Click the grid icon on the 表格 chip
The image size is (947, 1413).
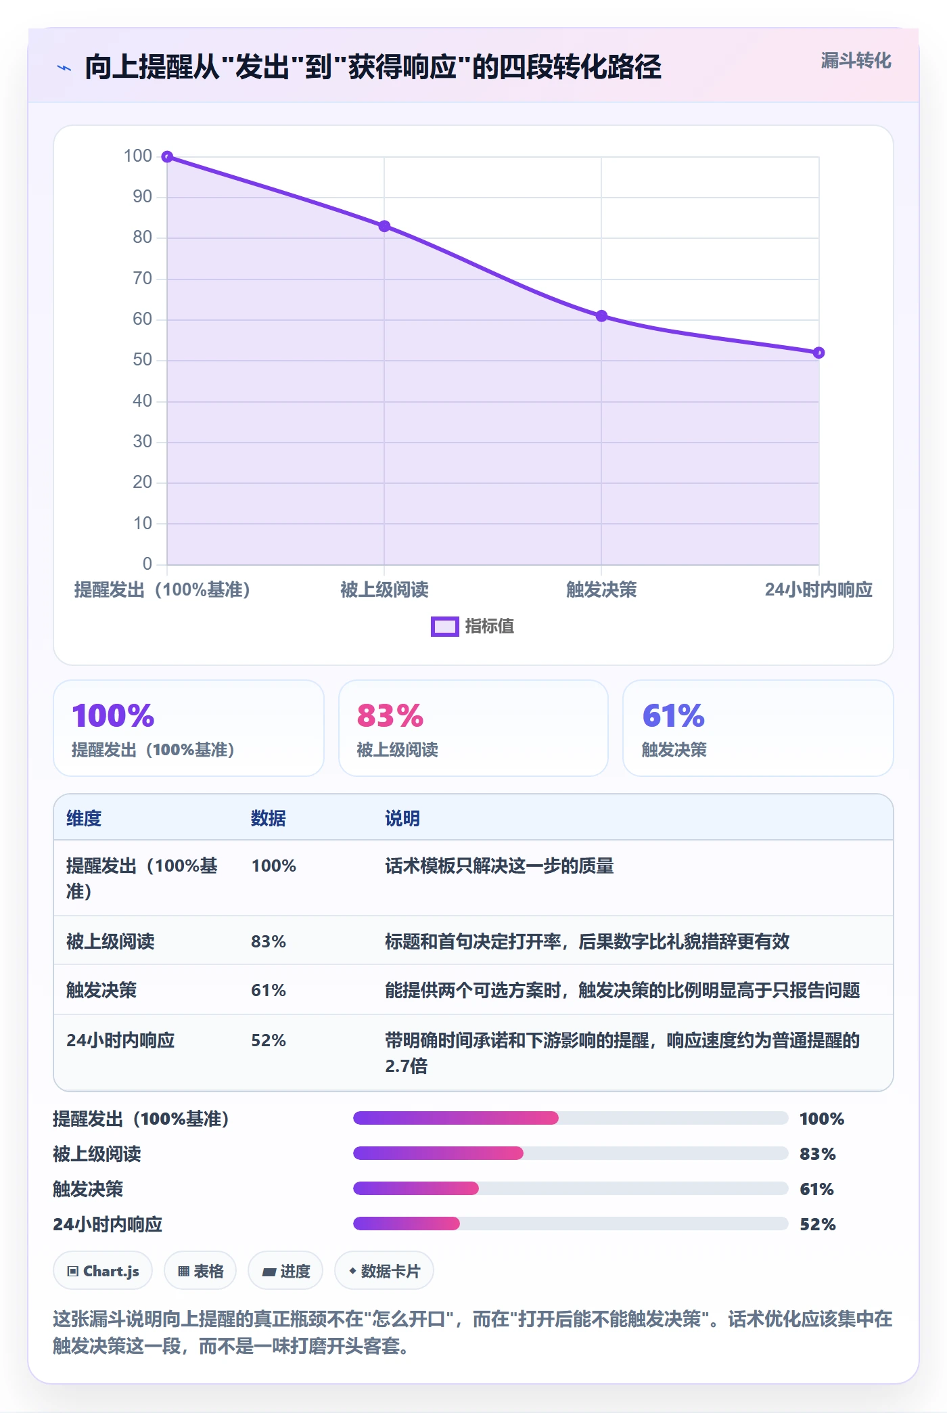[x=183, y=1271]
